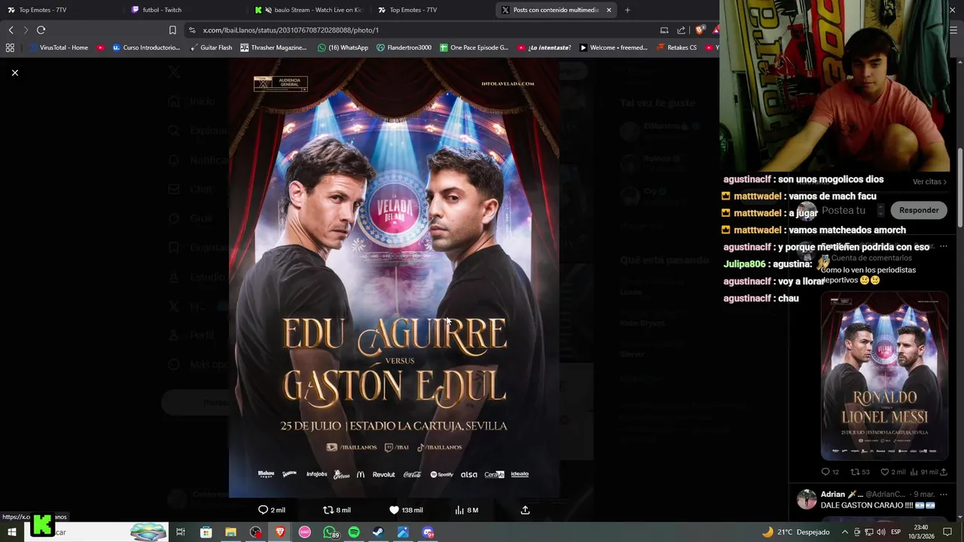The width and height of the screenshot is (964, 542).
Task: Bookmark this page with the bookmark icon
Action: pyautogui.click(x=172, y=30)
